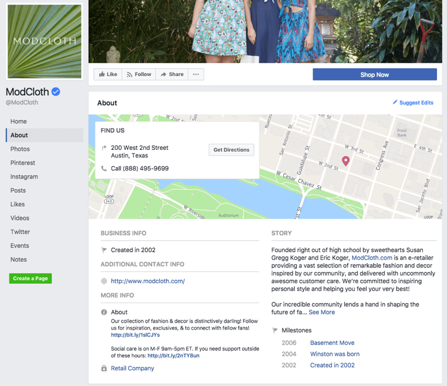This screenshot has width=447, height=386.
Task: Share the ModCloth page
Action: tap(172, 75)
